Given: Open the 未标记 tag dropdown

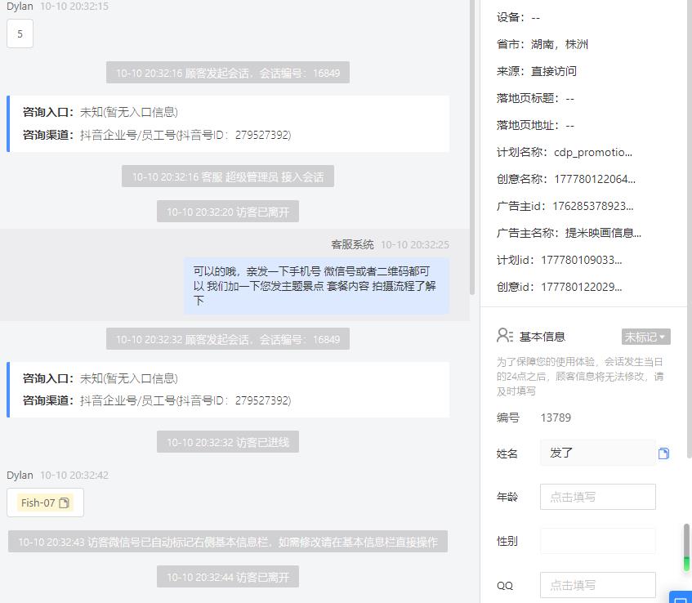Looking at the screenshot, I should pos(645,337).
